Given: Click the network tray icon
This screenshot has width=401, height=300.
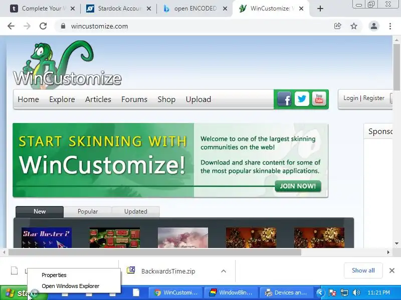Looking at the screenshot, I should pos(344,292).
